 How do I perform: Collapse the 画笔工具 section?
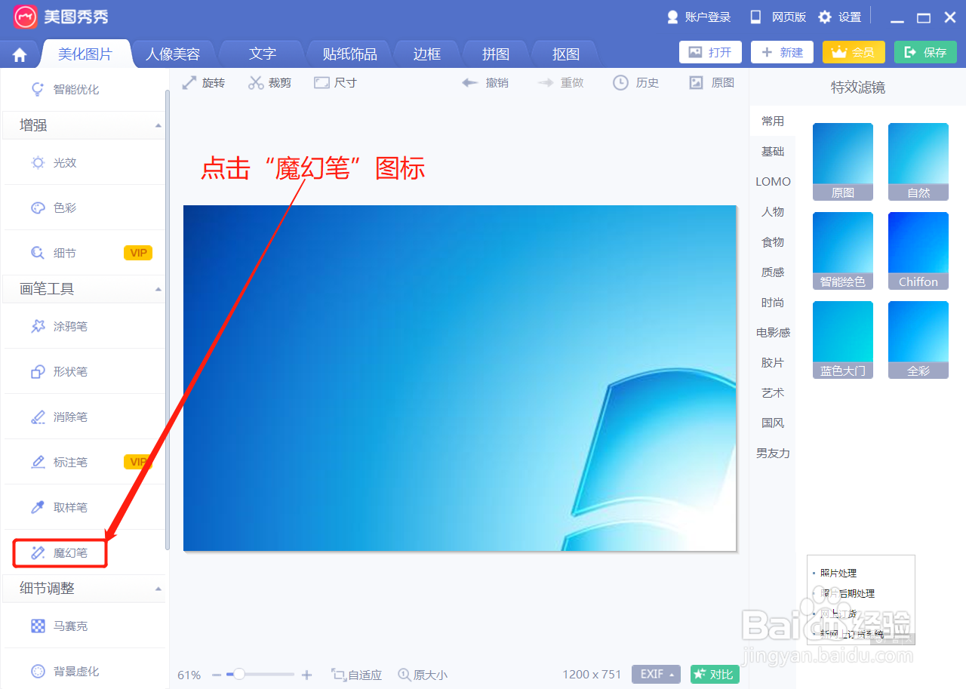click(158, 289)
